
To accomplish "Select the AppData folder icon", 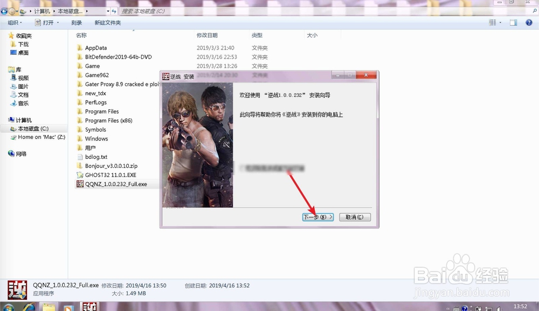I will [80, 48].
